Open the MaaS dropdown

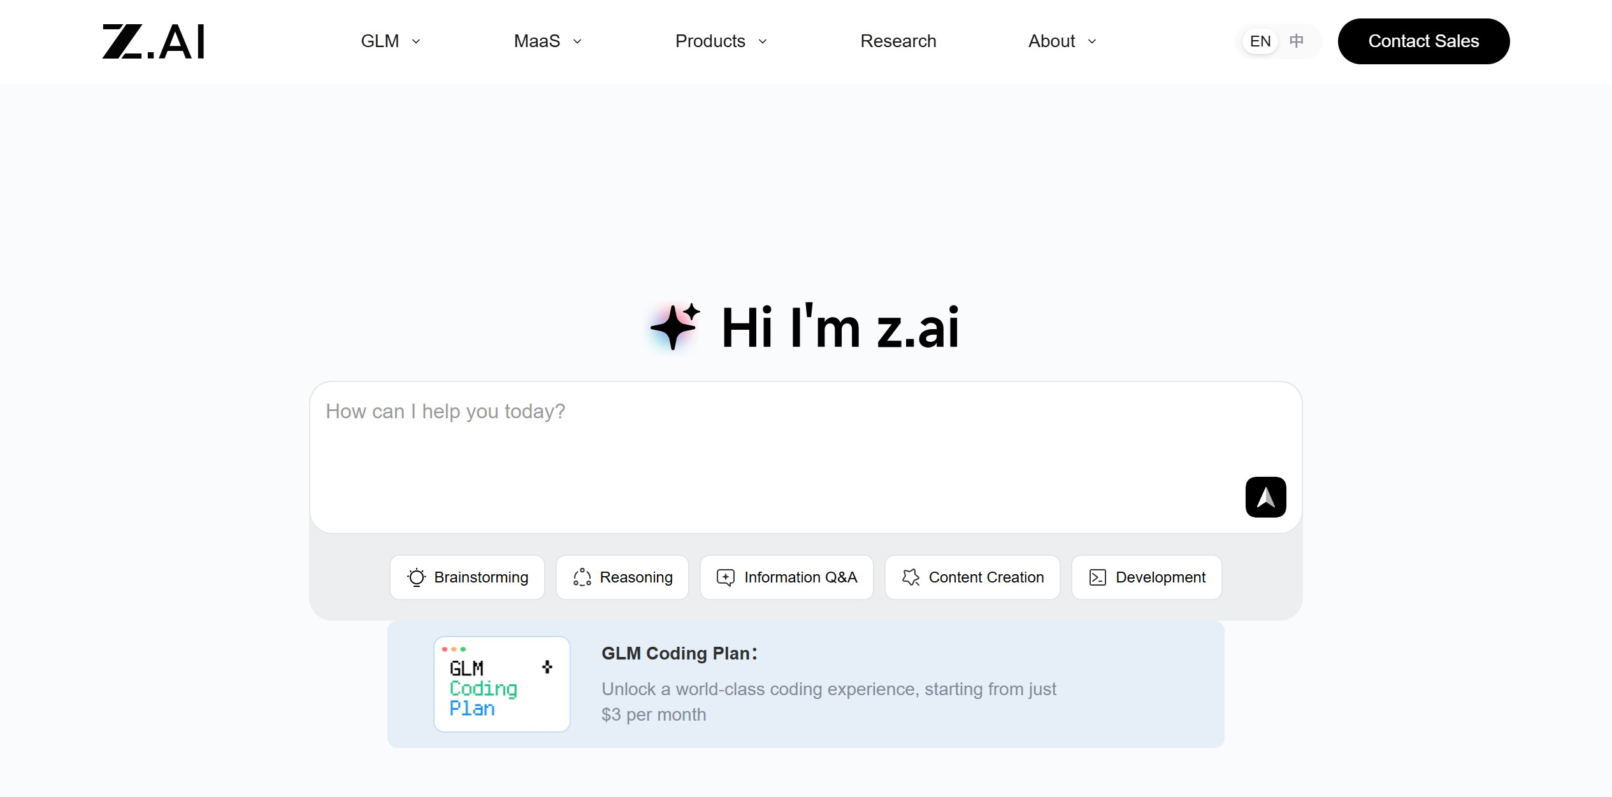pyautogui.click(x=547, y=41)
